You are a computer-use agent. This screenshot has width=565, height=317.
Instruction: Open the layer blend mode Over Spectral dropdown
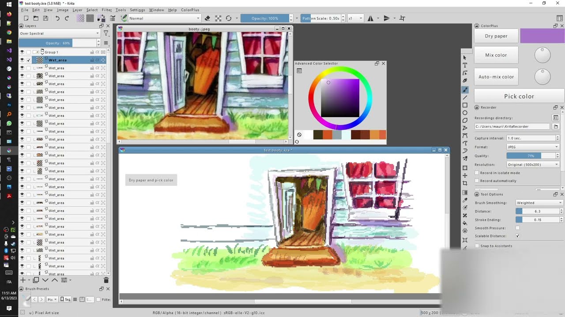click(60, 33)
